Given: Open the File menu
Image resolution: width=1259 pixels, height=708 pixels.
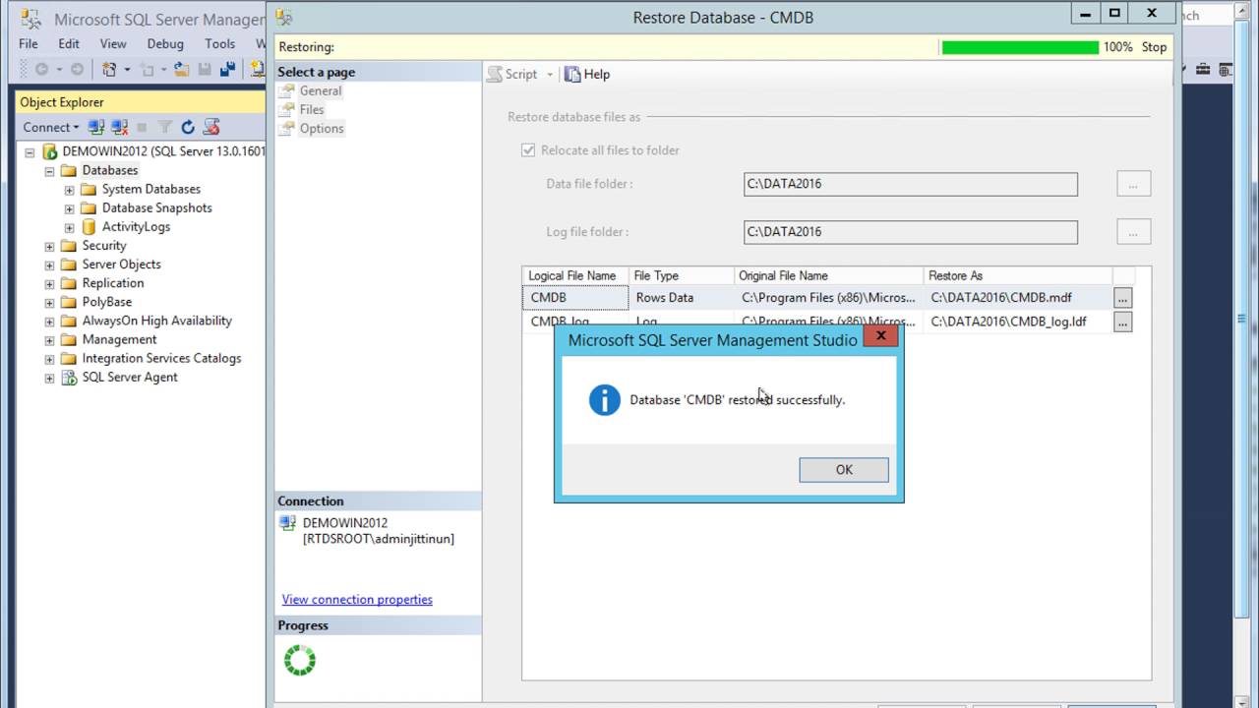Looking at the screenshot, I should (29, 43).
